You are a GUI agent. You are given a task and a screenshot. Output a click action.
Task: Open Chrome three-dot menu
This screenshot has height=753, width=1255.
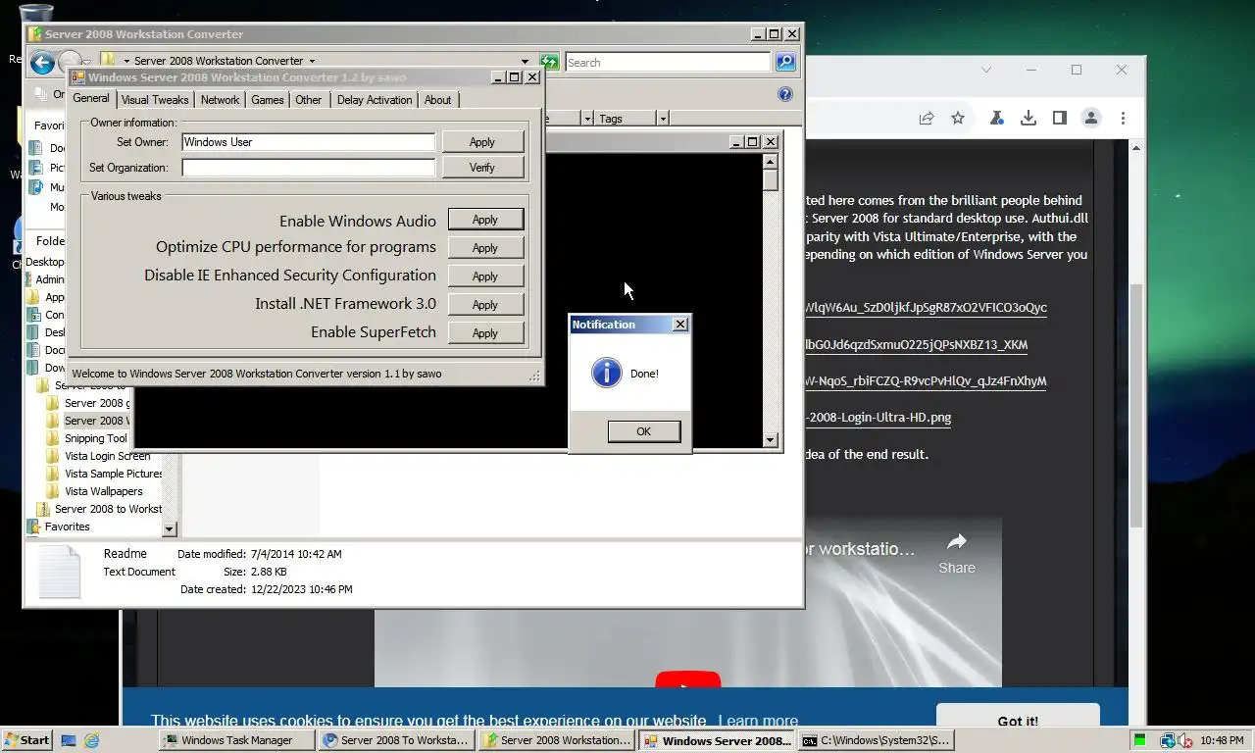coord(1123,118)
